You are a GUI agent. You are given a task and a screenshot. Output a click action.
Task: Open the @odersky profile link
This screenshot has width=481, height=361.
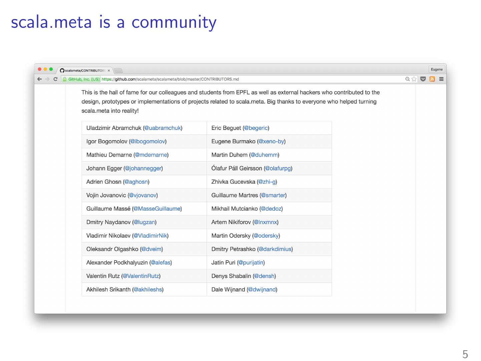266,236
